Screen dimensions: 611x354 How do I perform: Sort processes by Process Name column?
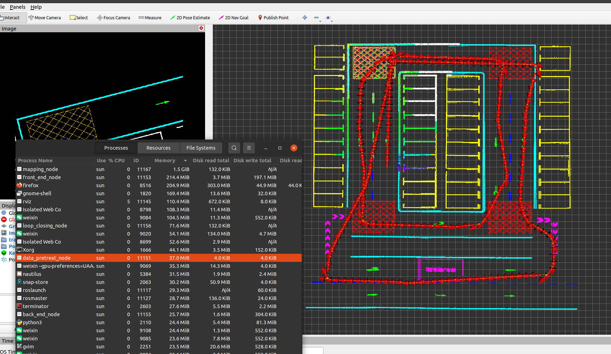pos(35,161)
